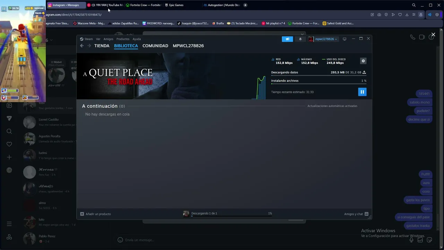
Task: Open Instagram More hamburger menu
Action: coord(9,224)
